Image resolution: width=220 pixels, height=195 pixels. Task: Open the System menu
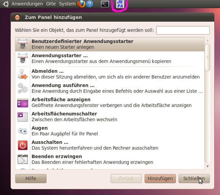tap(67, 4)
